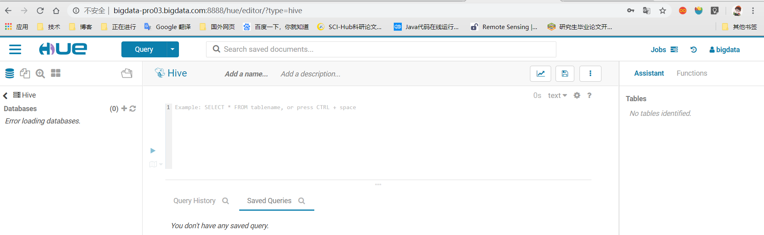This screenshot has height=235, width=764.
Task: Open the Google 翻译 bookmark
Action: 168,27
